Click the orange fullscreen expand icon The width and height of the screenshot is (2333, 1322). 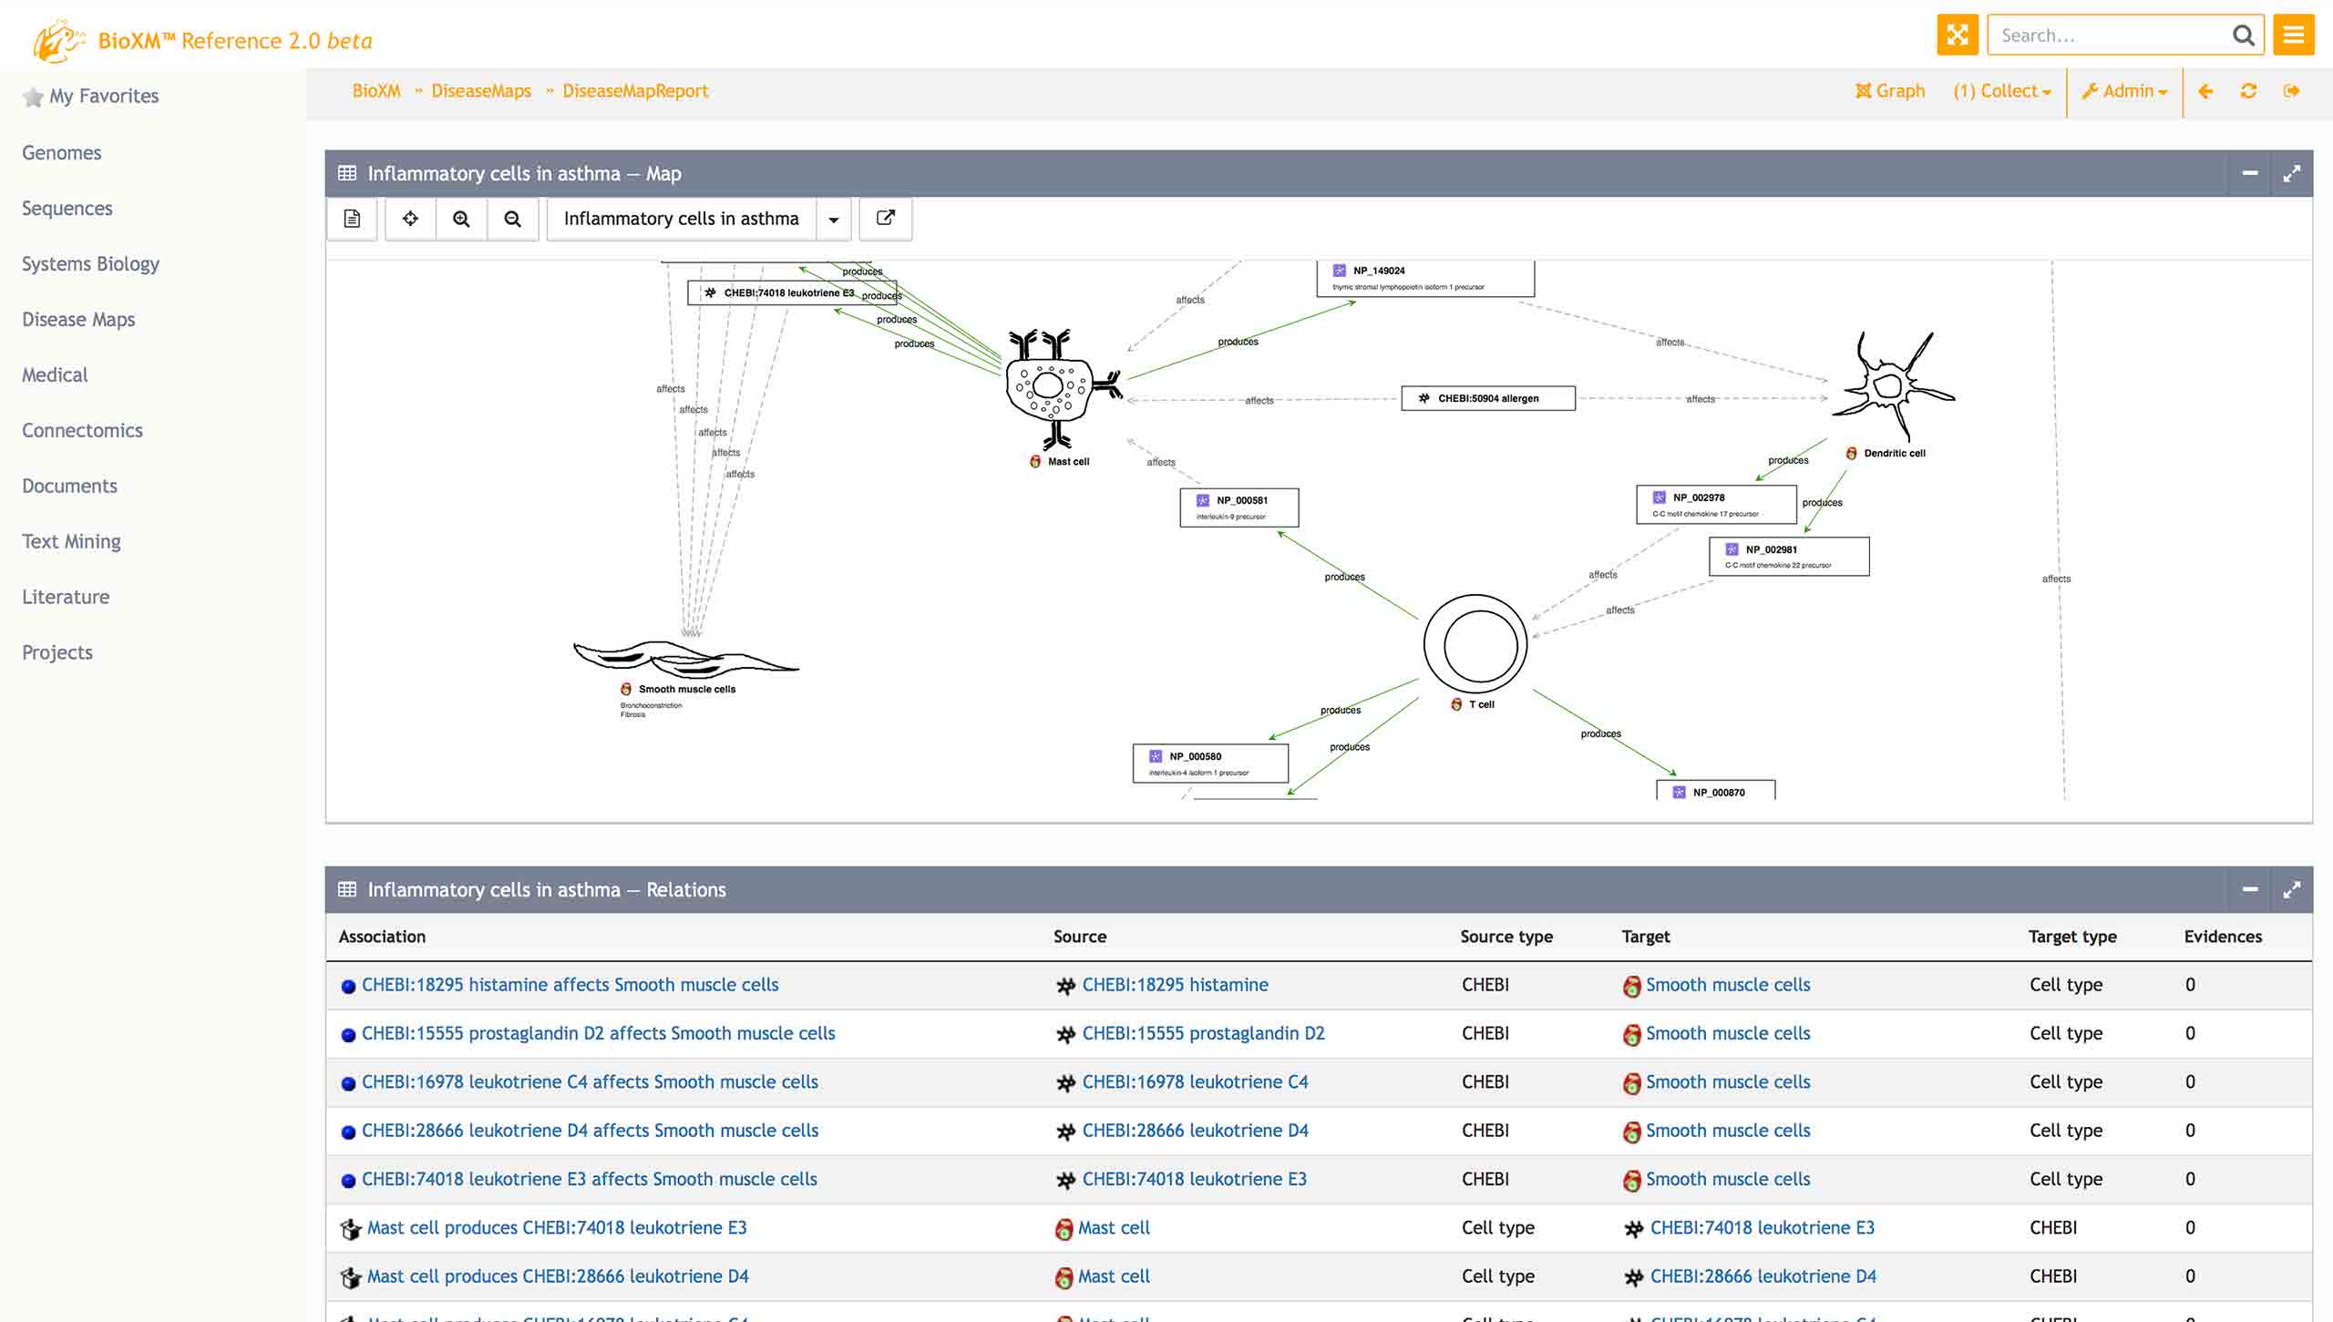click(x=1957, y=36)
